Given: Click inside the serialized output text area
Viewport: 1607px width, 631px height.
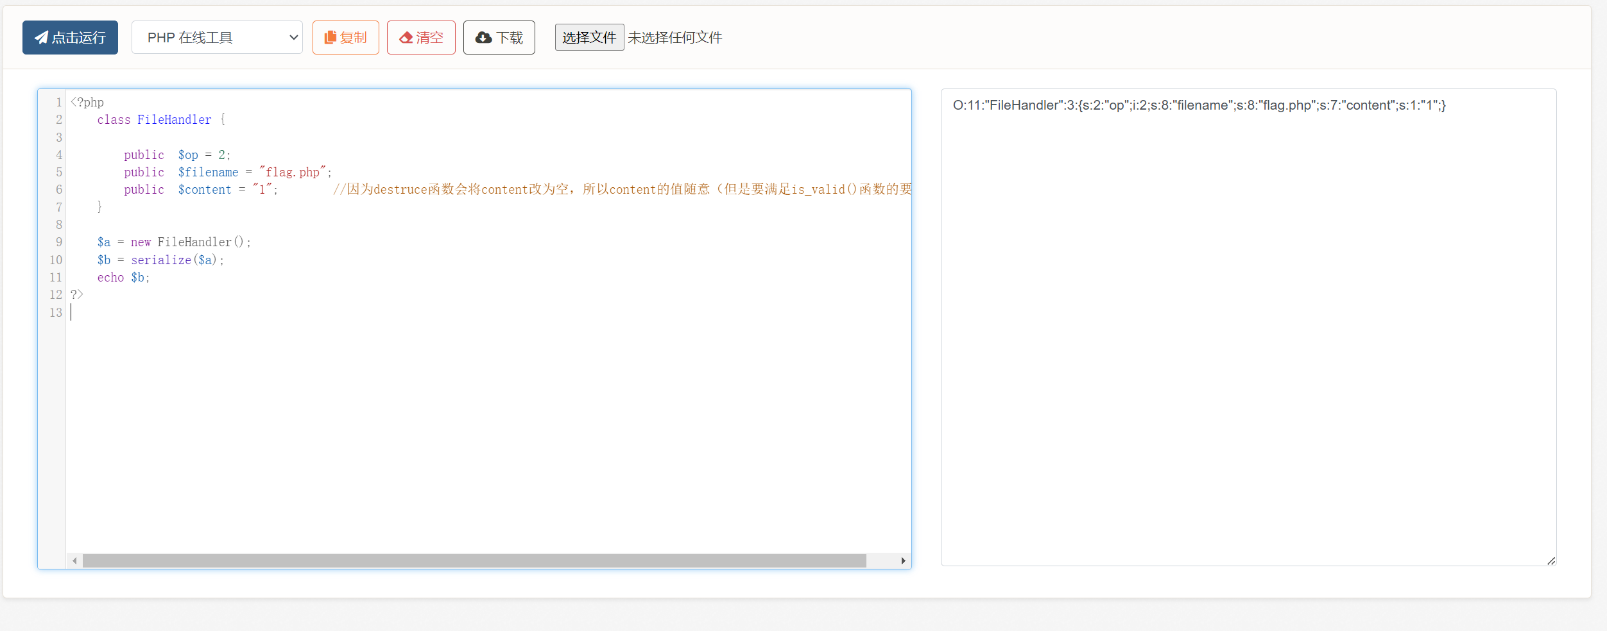Looking at the screenshot, I should (1248, 327).
